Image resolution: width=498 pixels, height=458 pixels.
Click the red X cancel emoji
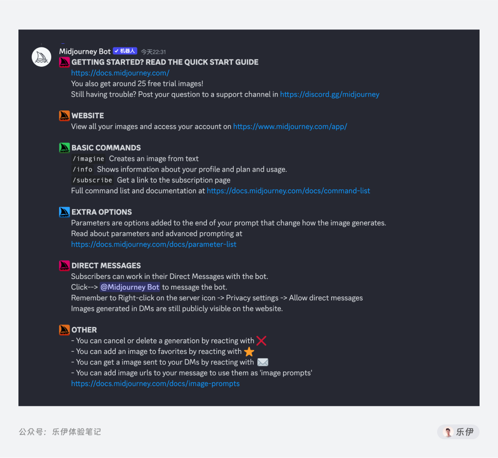click(x=261, y=341)
